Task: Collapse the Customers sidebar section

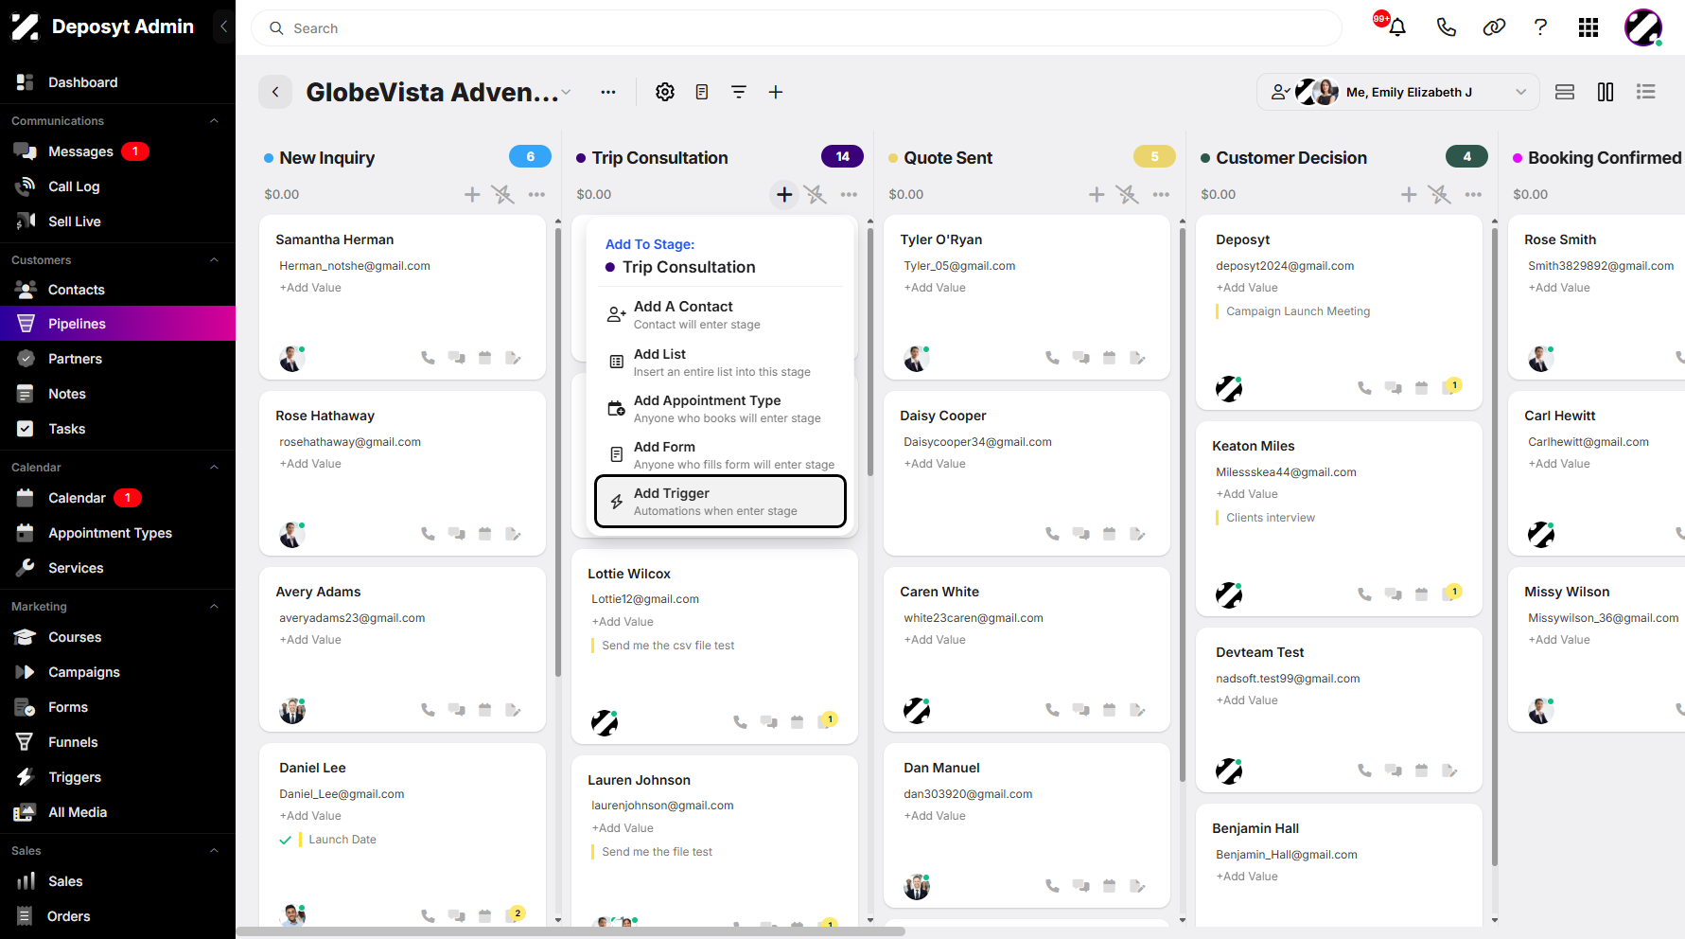Action: click(x=214, y=260)
